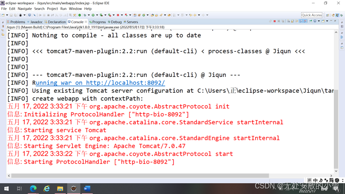Click the New file toolbar icon

[3, 15]
